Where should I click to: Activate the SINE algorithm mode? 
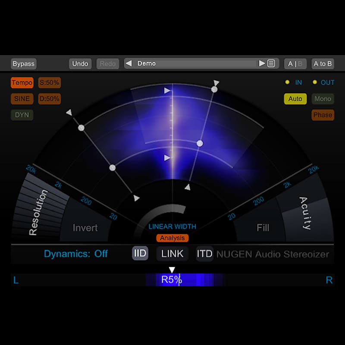(22, 99)
